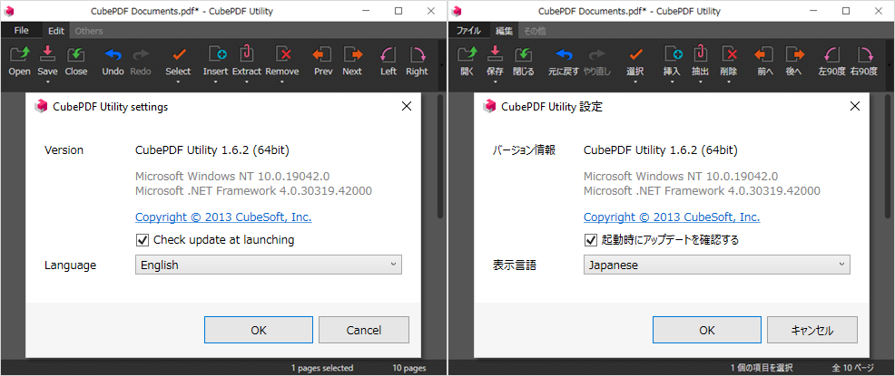This screenshot has width=895, height=376.
Task: Open the Language dropdown showing English
Action: click(269, 265)
